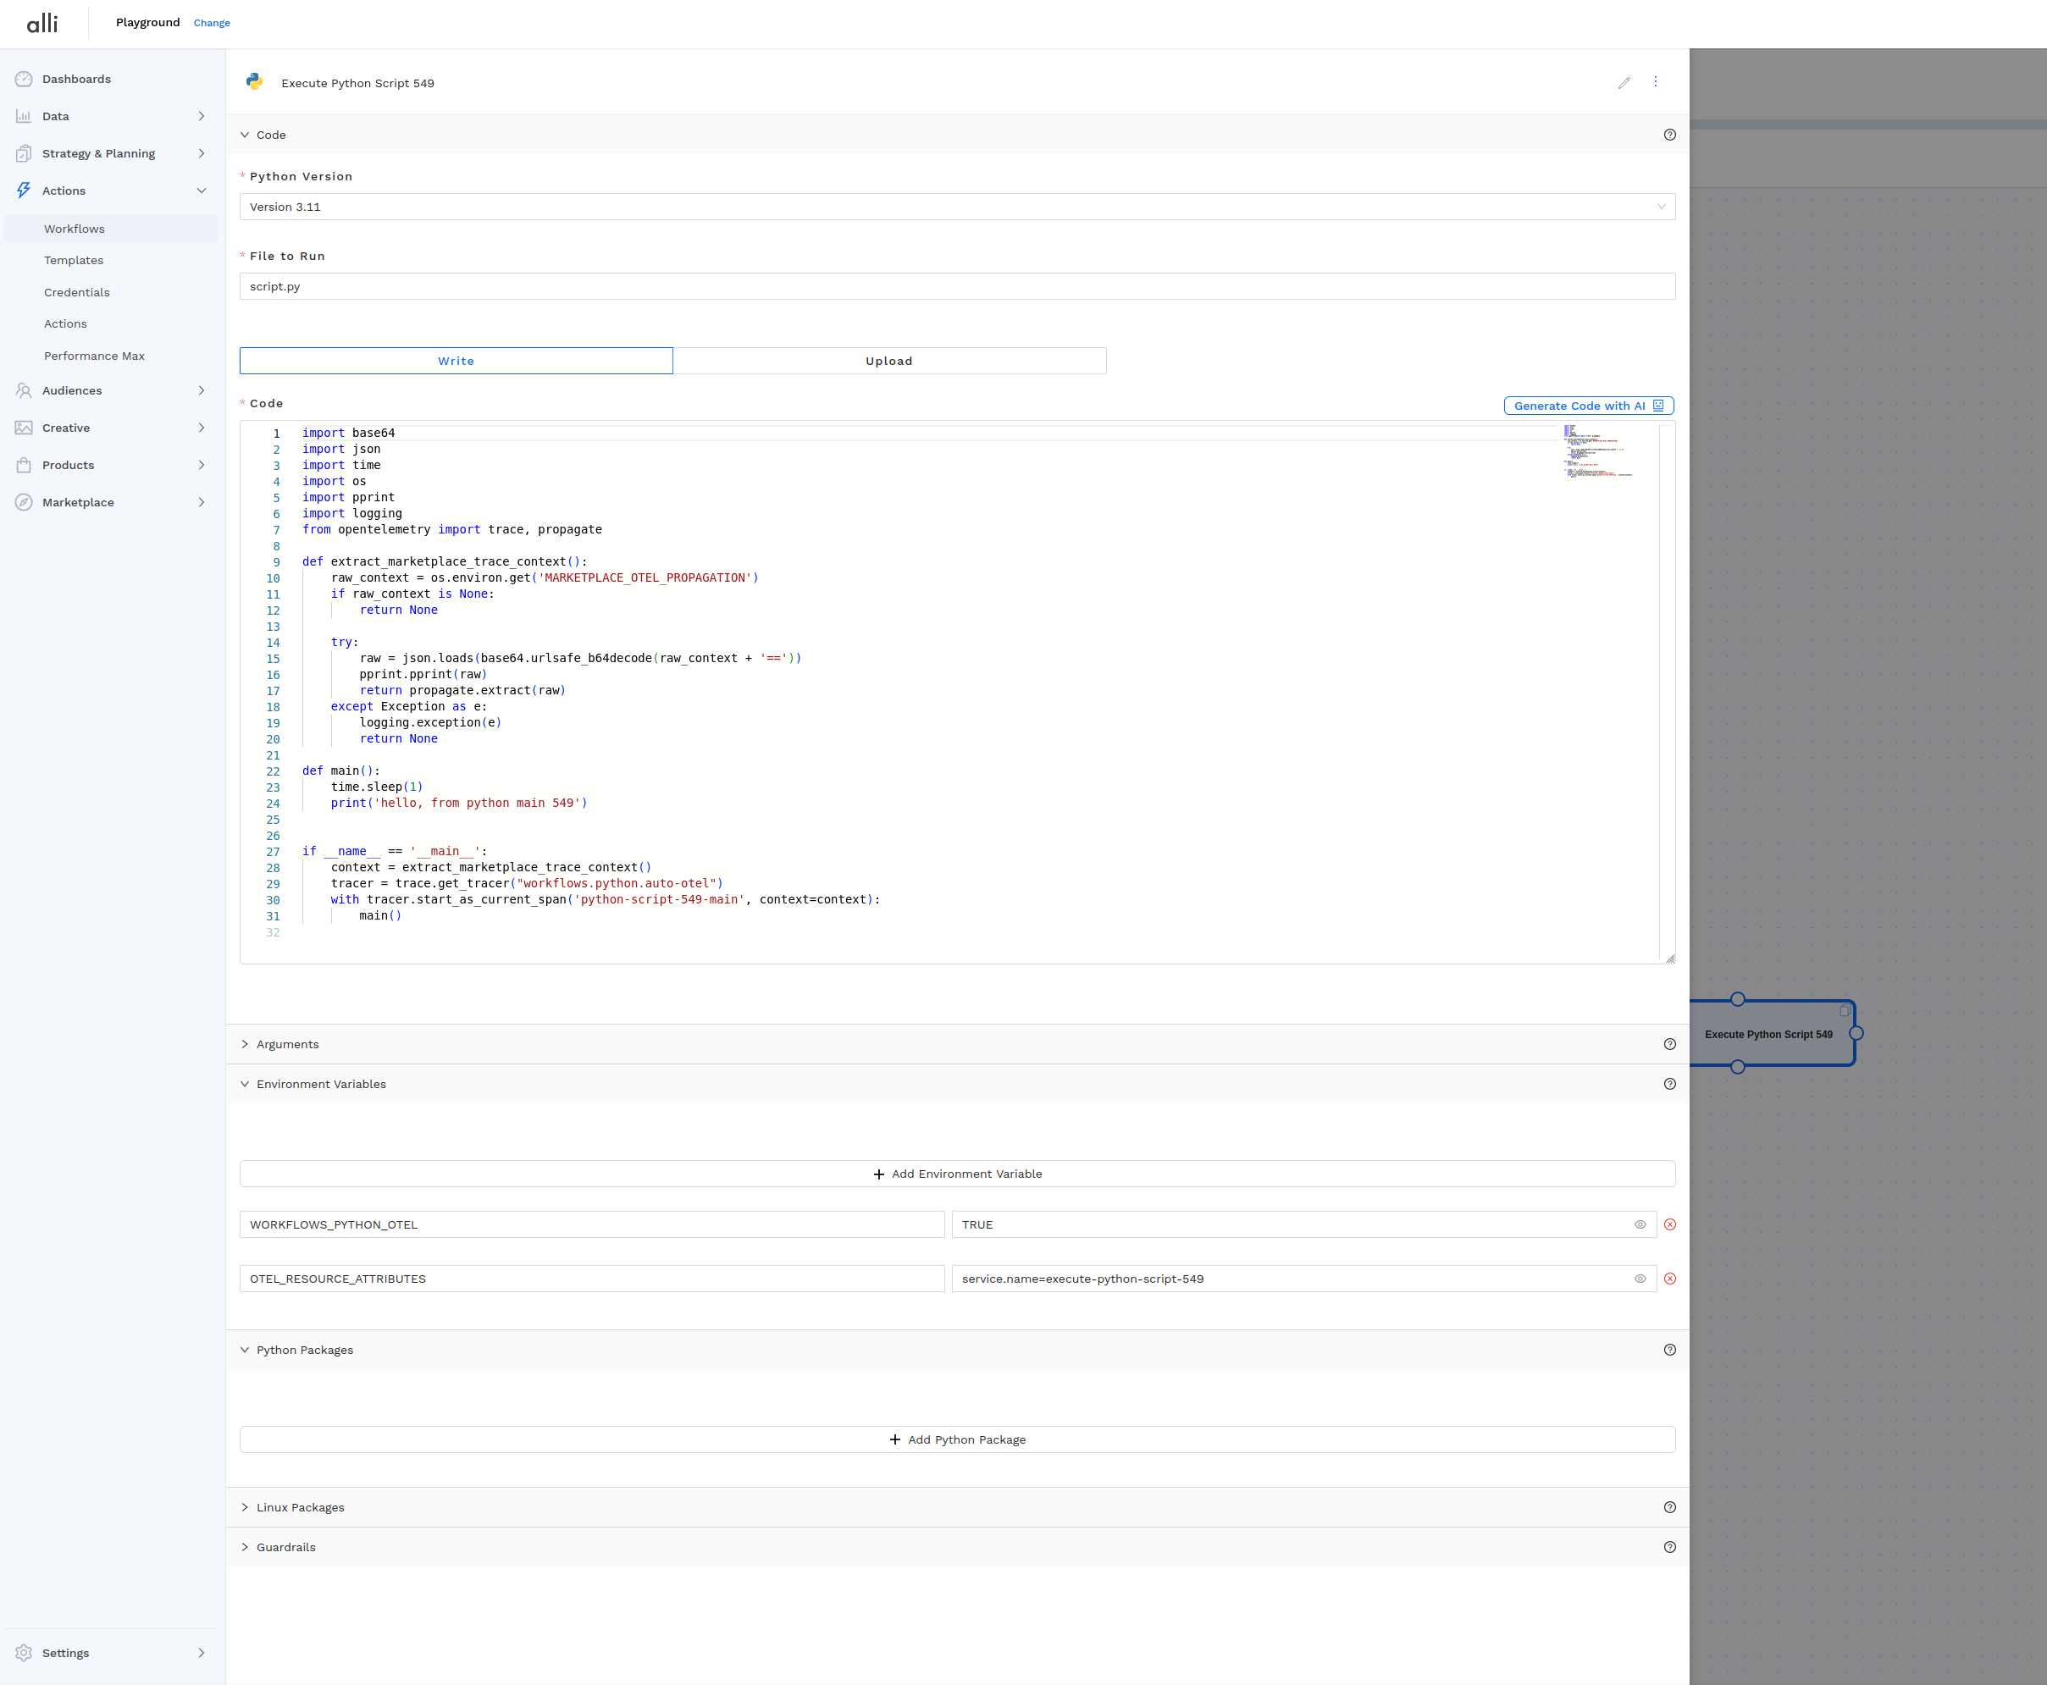Click the Settings gear icon at bottom
This screenshot has width=2047, height=1685.
coord(25,1652)
